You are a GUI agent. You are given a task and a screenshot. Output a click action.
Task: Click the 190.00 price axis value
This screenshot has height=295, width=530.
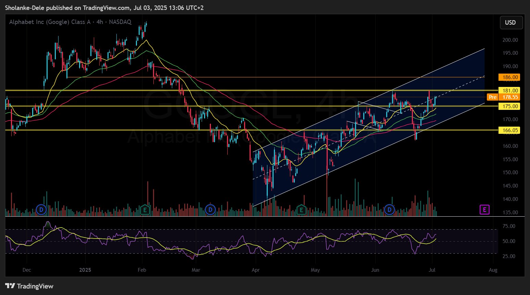click(510, 66)
